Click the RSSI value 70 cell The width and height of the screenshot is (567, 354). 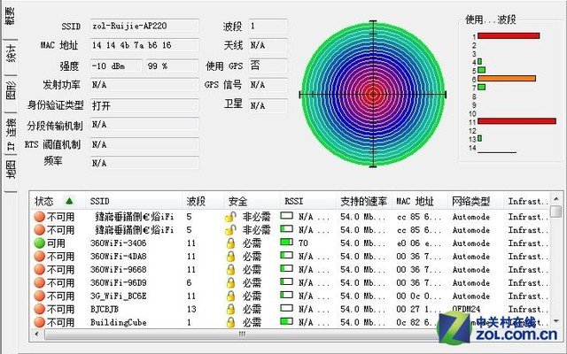click(x=303, y=243)
